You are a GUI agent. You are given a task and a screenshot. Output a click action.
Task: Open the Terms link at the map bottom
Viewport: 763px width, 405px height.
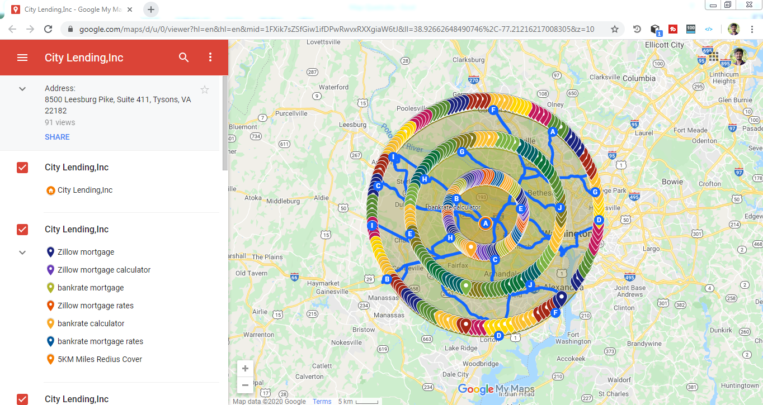click(x=322, y=401)
